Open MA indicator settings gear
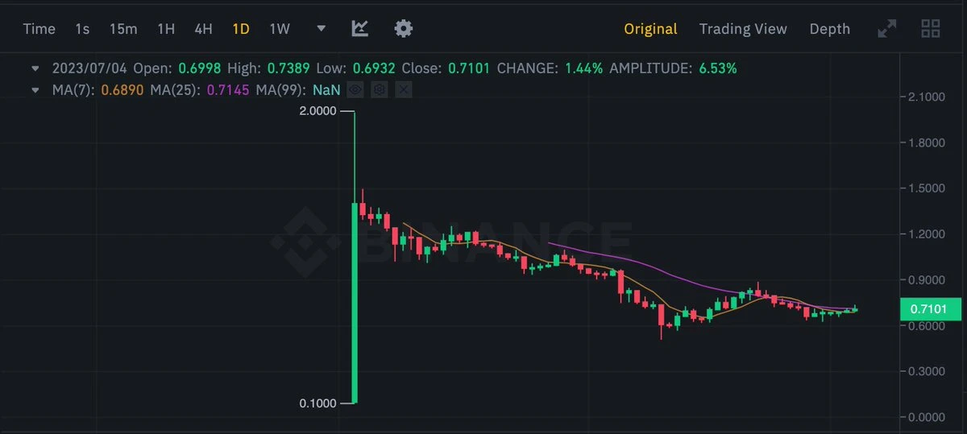The image size is (967, 434). point(380,90)
